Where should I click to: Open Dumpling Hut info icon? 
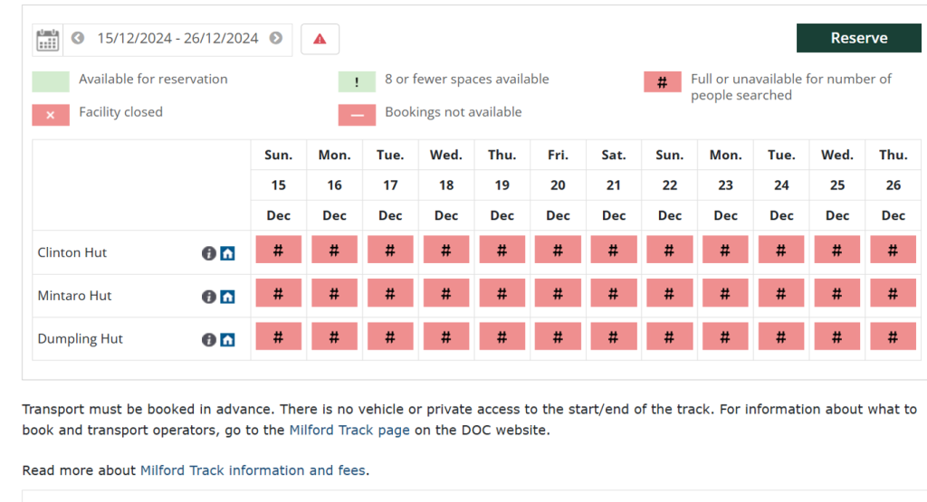click(x=208, y=340)
